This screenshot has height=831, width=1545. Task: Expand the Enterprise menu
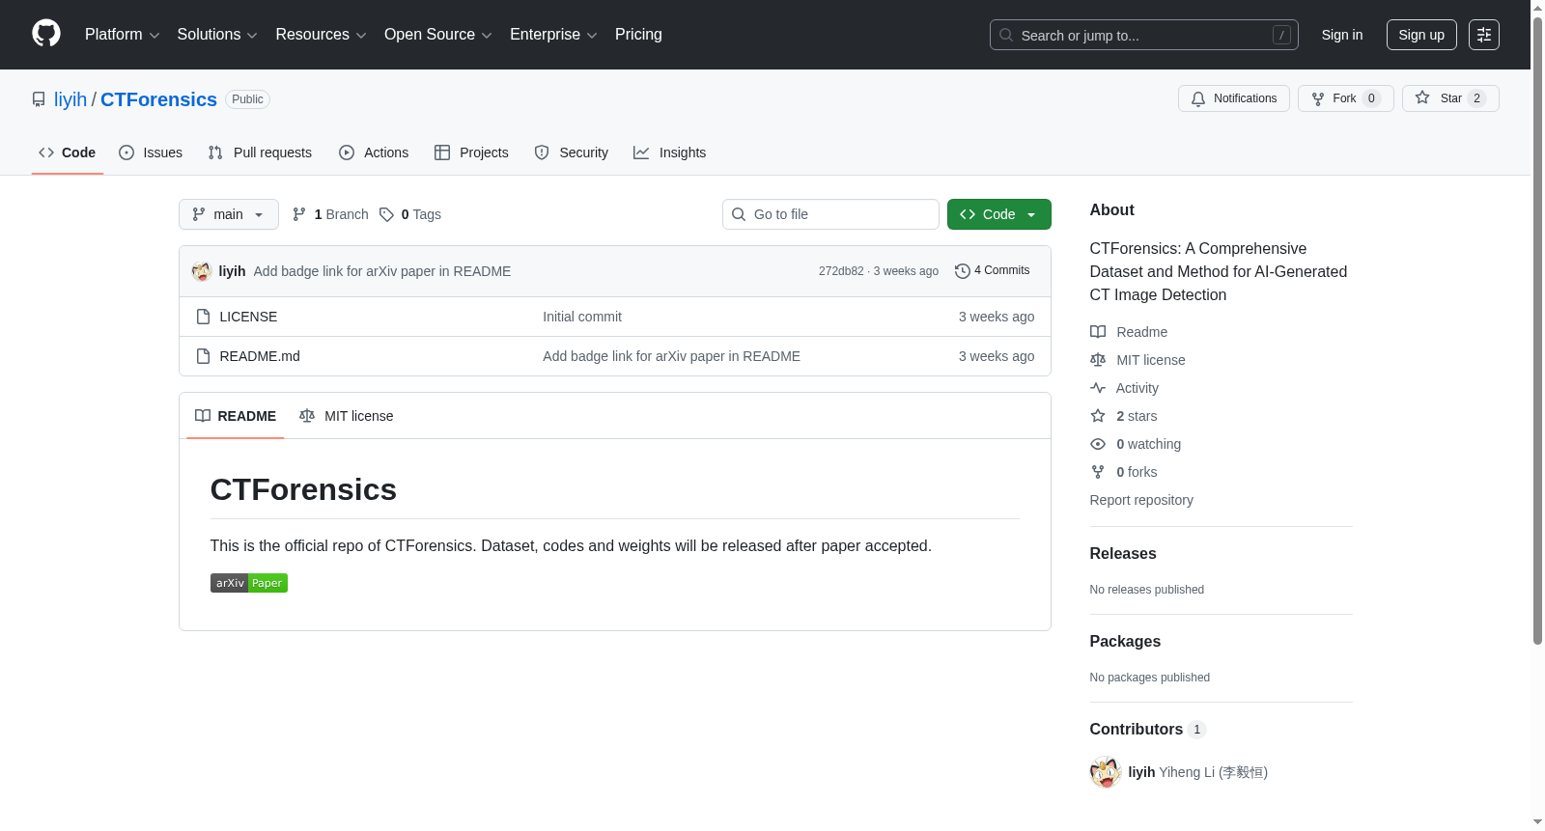pos(553,35)
